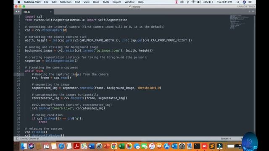The height and width of the screenshot is (151, 269).
Task: Open Reminders checklist icon in Dock
Action: 69,146
